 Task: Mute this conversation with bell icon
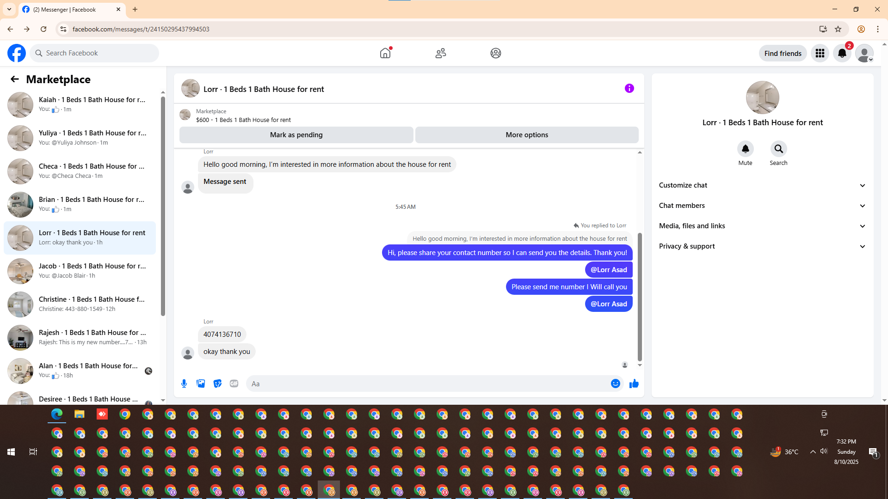(x=745, y=149)
